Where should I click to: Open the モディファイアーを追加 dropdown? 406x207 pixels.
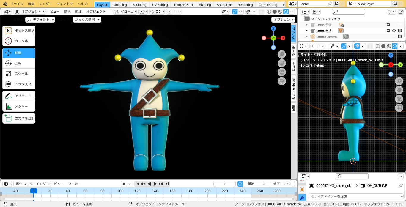point(355,196)
